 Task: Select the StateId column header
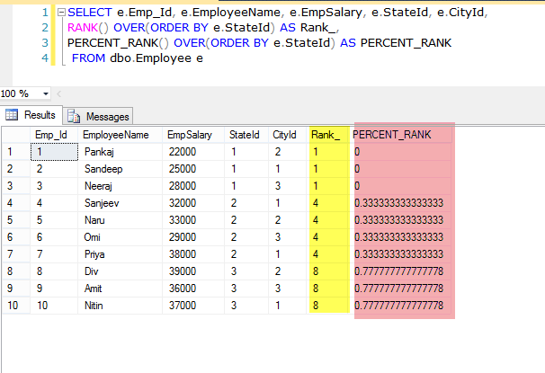[246, 135]
